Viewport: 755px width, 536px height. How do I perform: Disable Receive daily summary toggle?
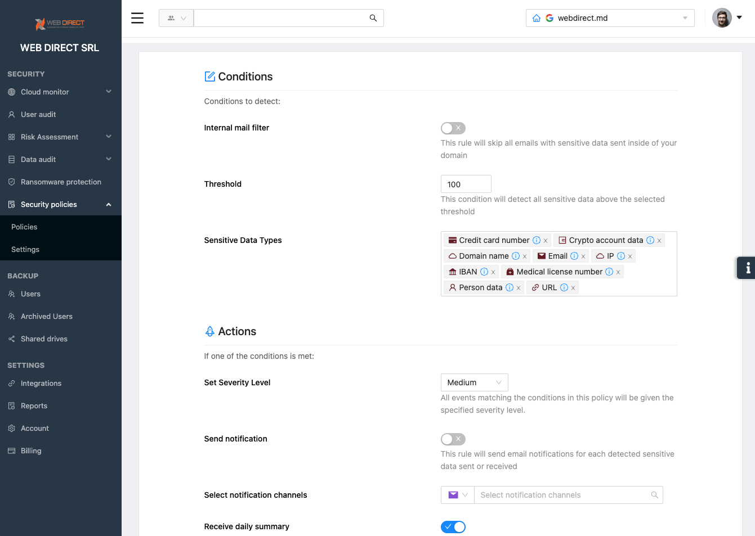pos(453,527)
